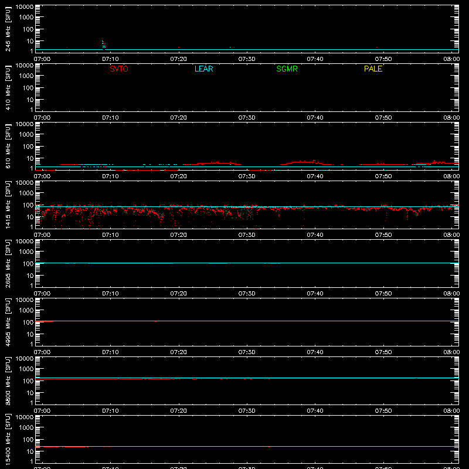Click the green SGMR station legend label
Viewport: 469px width, 469px height.
[x=287, y=69]
